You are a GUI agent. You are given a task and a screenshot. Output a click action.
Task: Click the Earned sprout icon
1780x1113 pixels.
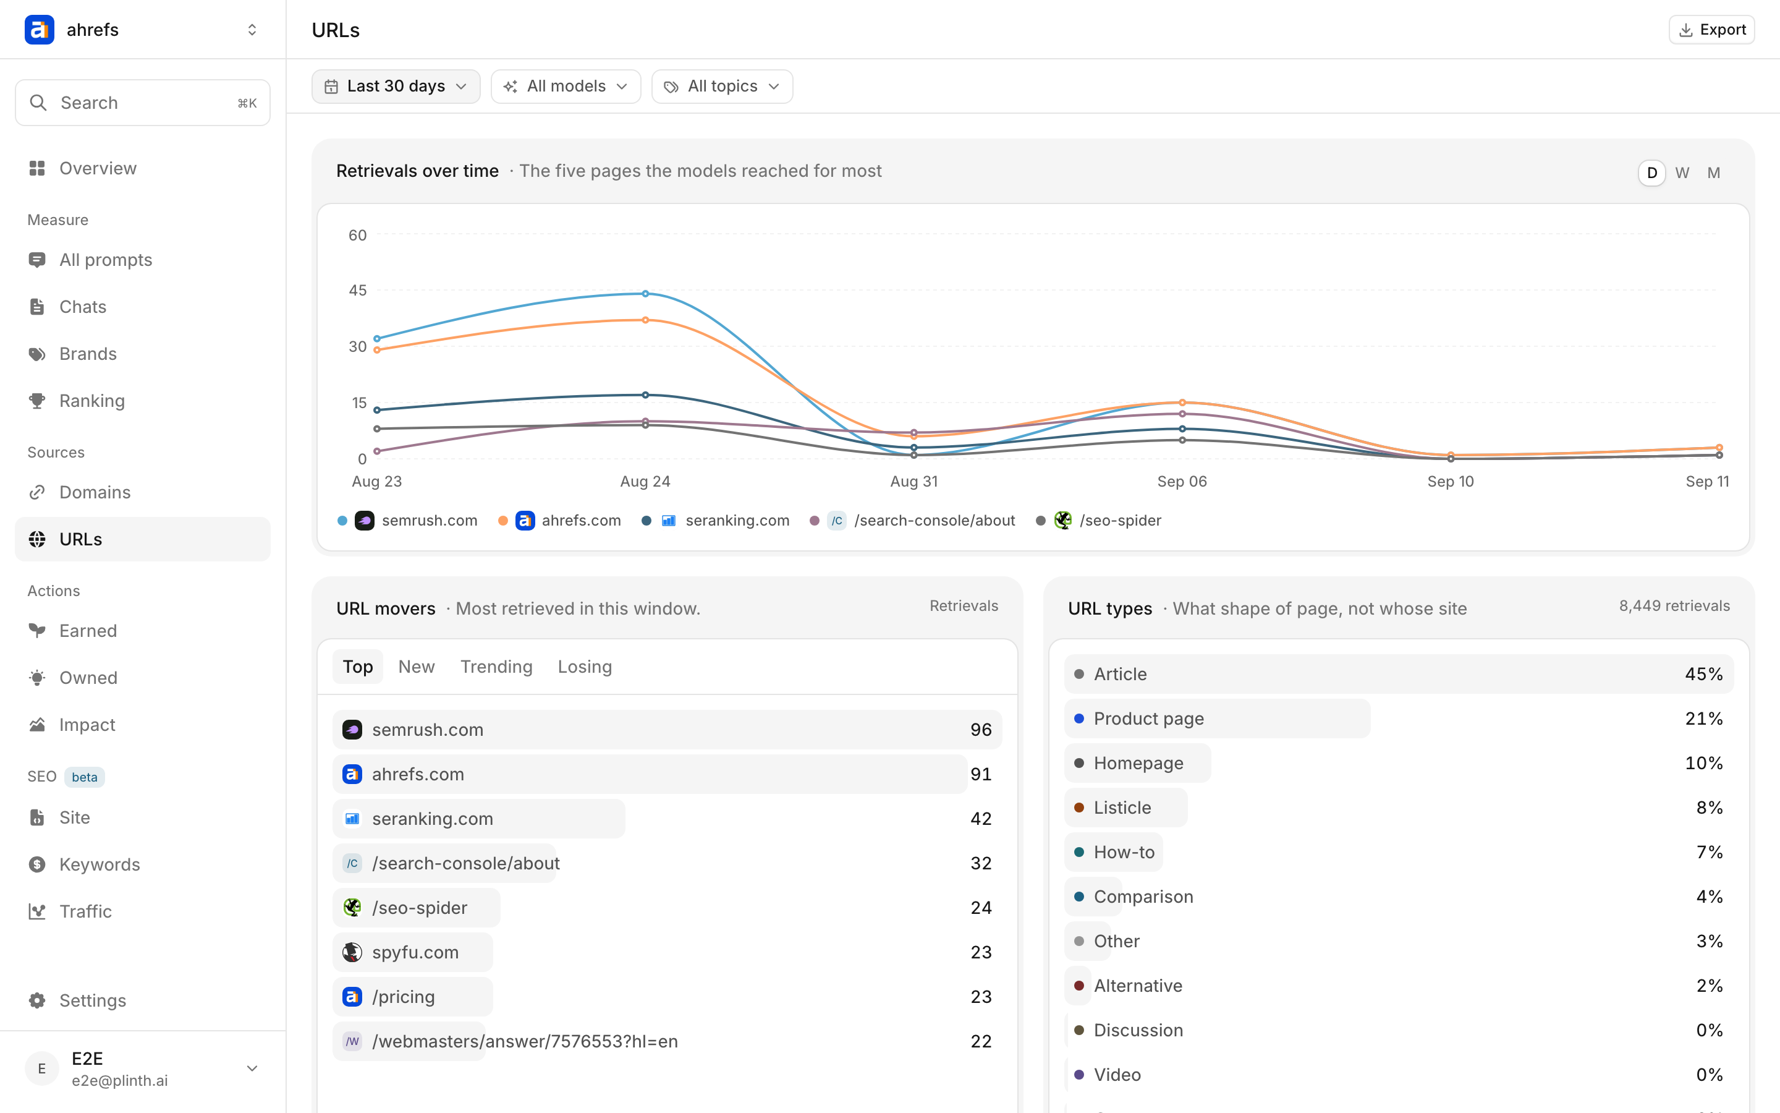(37, 631)
